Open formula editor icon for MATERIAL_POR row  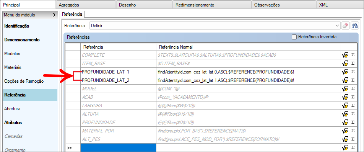tap(345, 131)
